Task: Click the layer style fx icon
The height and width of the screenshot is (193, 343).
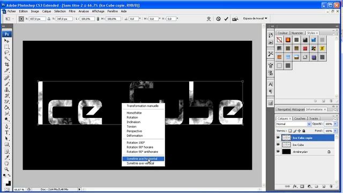Action: tap(295, 187)
